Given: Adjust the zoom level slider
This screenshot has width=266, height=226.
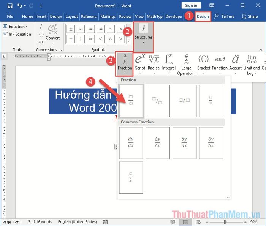Looking at the screenshot, I should [x=225, y=222].
